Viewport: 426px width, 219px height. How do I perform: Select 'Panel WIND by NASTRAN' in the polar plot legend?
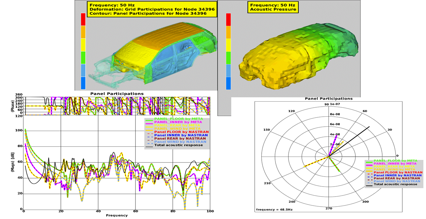click(395, 181)
